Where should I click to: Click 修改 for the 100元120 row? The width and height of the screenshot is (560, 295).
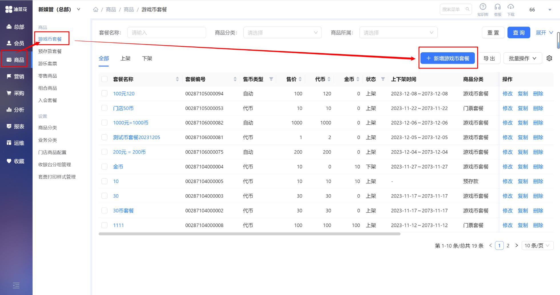508,94
